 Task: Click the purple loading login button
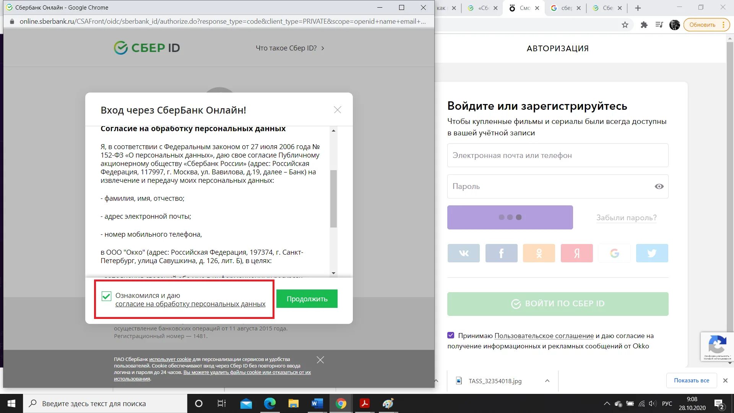[x=510, y=217]
